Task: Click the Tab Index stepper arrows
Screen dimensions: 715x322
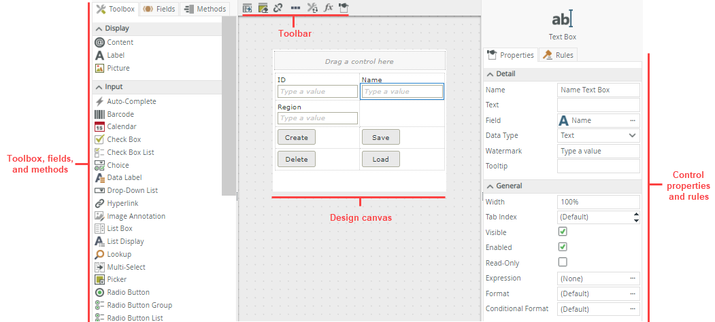Action: coord(636,217)
